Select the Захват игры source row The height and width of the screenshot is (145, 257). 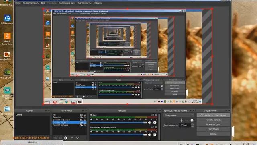(x=69, y=122)
